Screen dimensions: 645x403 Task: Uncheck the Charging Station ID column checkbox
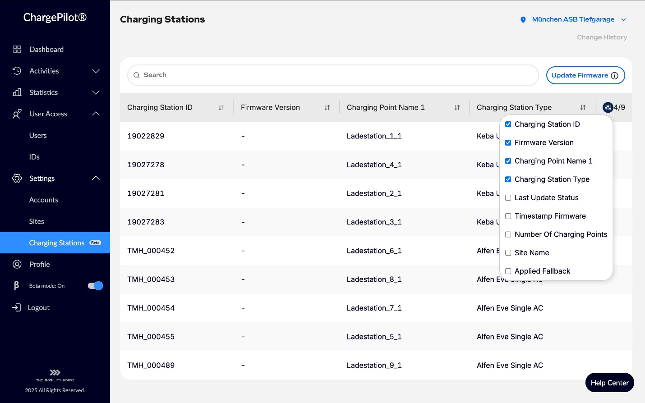click(x=508, y=124)
